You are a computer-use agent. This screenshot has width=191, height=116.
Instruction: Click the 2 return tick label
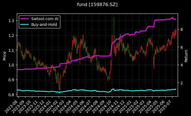182,83
